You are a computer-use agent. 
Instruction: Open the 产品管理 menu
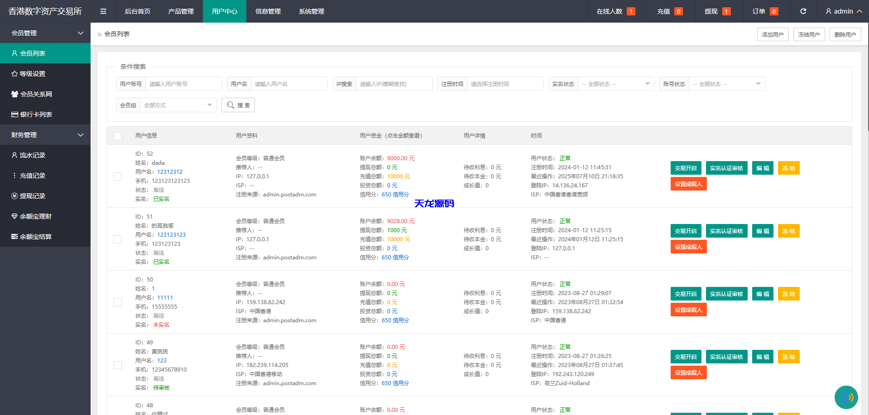[x=181, y=11]
